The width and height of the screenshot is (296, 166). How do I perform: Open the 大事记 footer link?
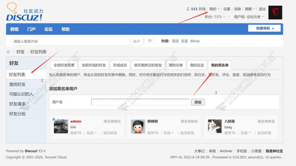[199, 151]
